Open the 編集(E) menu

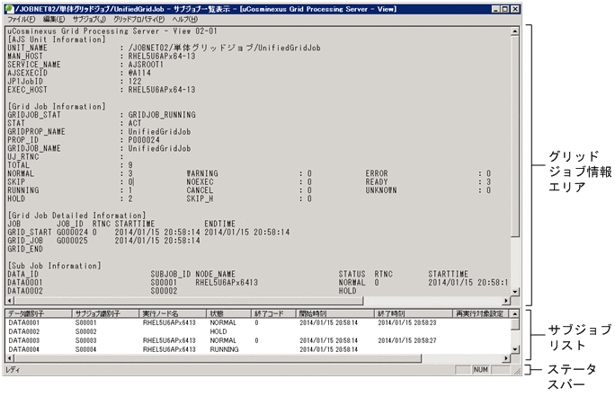click(x=54, y=19)
